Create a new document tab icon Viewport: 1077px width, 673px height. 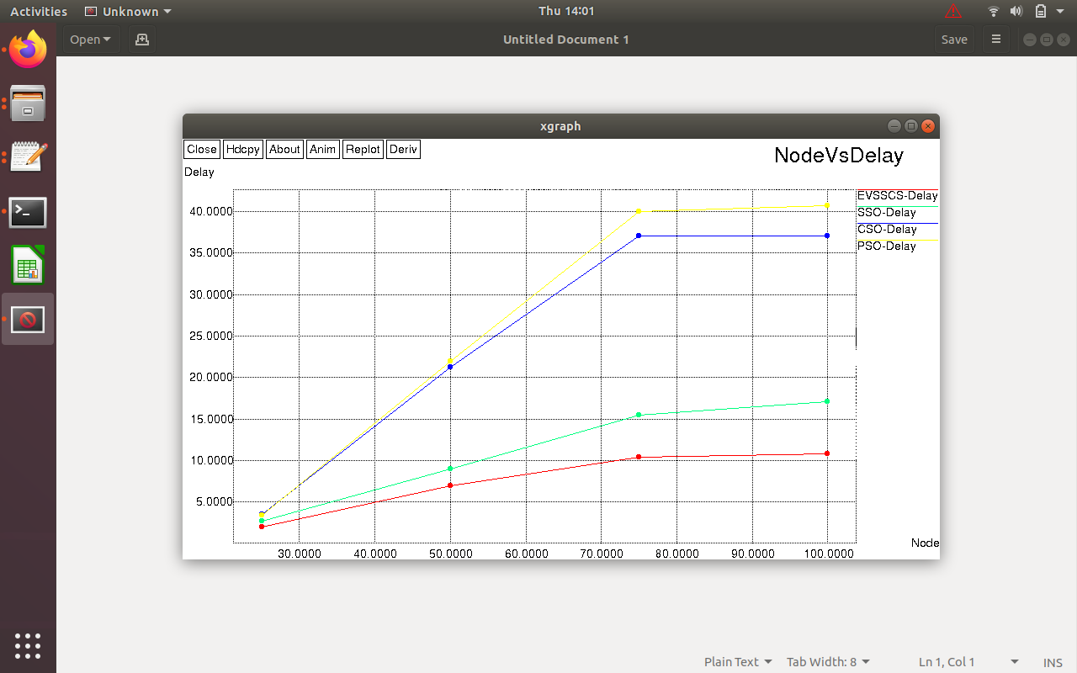point(142,40)
